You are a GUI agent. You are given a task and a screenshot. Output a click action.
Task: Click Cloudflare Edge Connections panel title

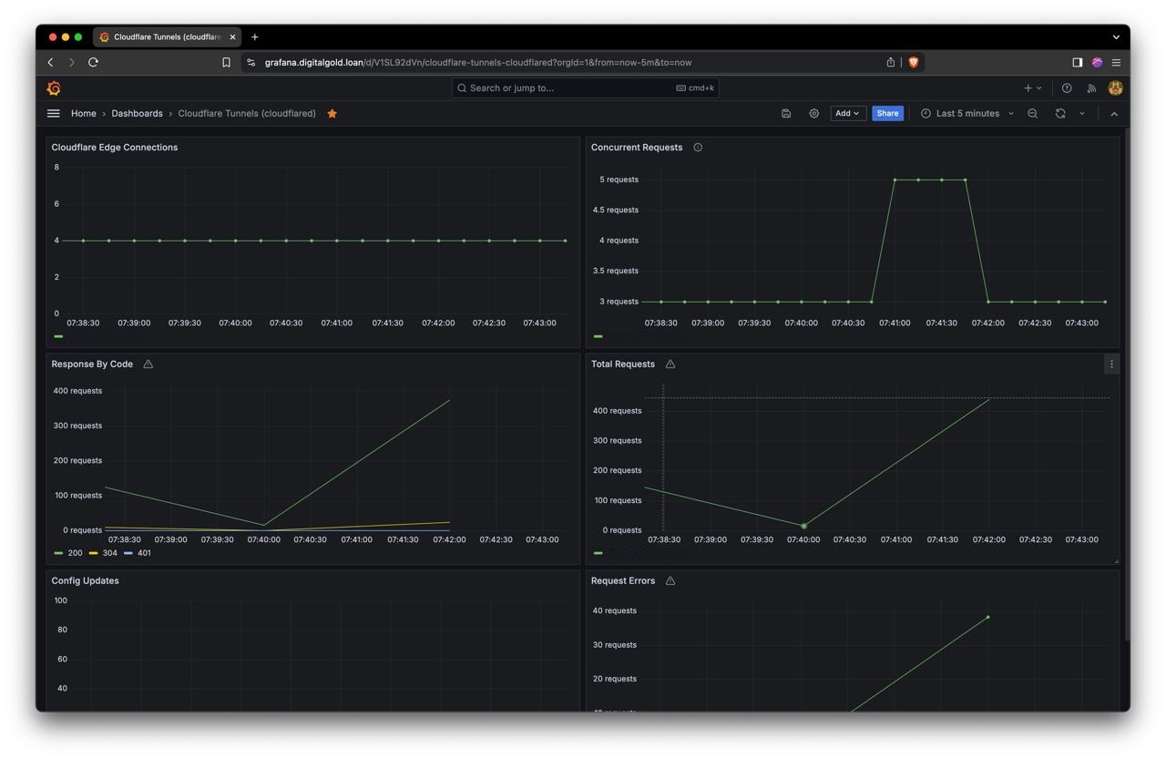[x=115, y=148]
